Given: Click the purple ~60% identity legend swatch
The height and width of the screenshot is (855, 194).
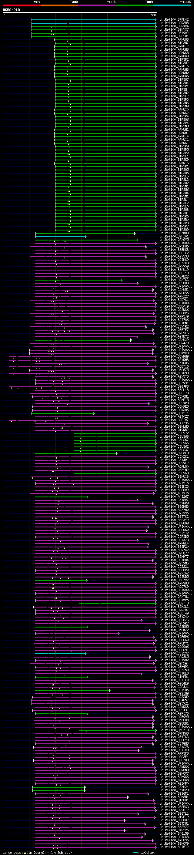Looking at the screenshot, I should (97, 5).
